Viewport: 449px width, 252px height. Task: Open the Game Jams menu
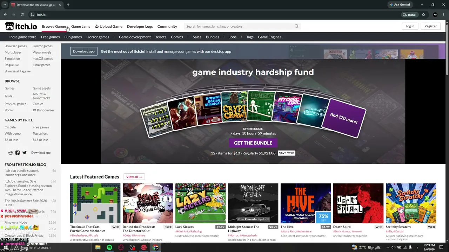(81, 26)
